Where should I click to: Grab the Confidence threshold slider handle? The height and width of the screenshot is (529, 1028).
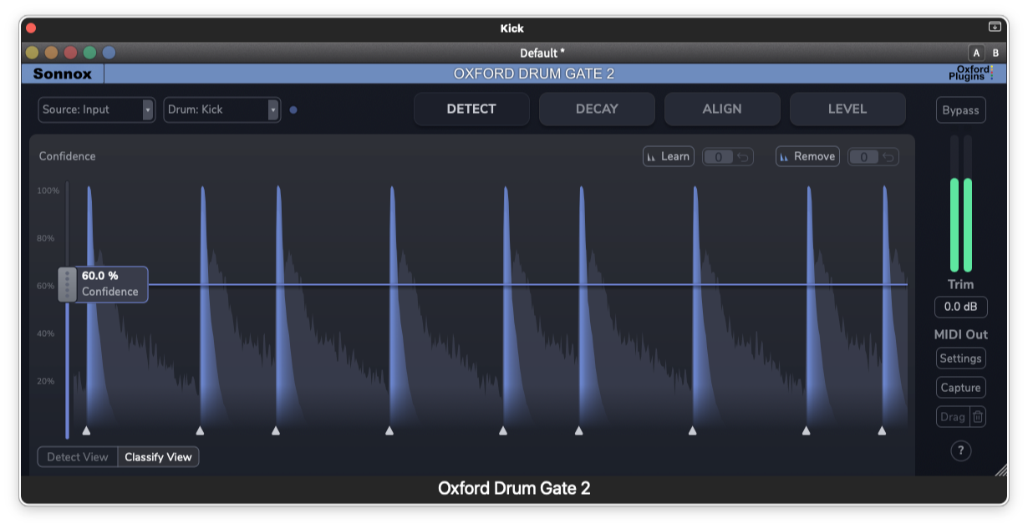tap(67, 285)
